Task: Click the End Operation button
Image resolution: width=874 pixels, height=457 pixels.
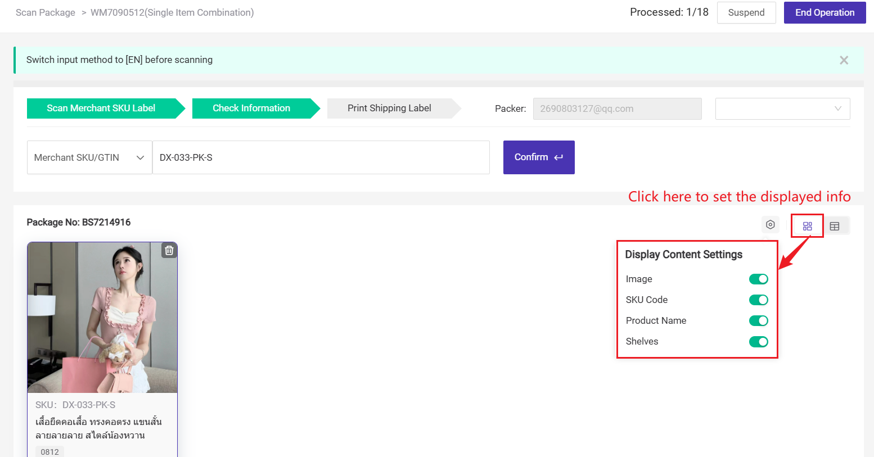Action: tap(825, 12)
